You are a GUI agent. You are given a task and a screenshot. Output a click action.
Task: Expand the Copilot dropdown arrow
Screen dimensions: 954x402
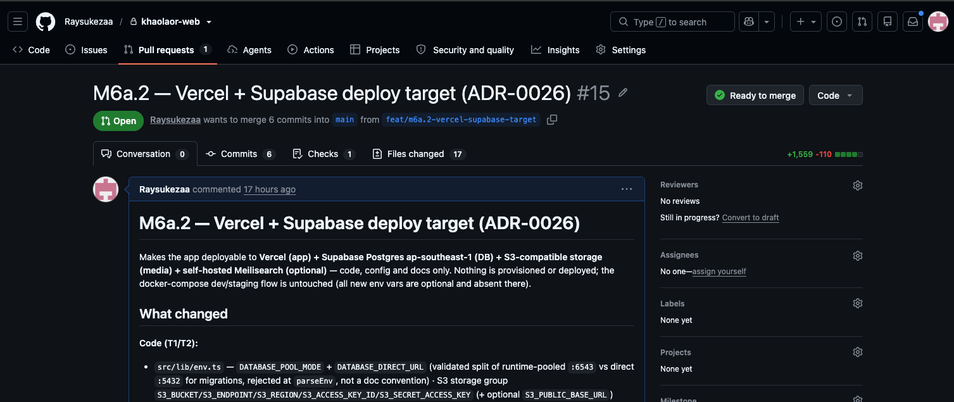[767, 22]
